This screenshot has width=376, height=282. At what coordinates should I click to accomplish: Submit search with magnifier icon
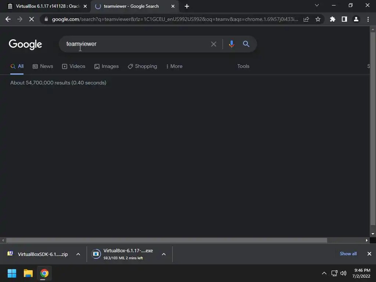click(246, 44)
